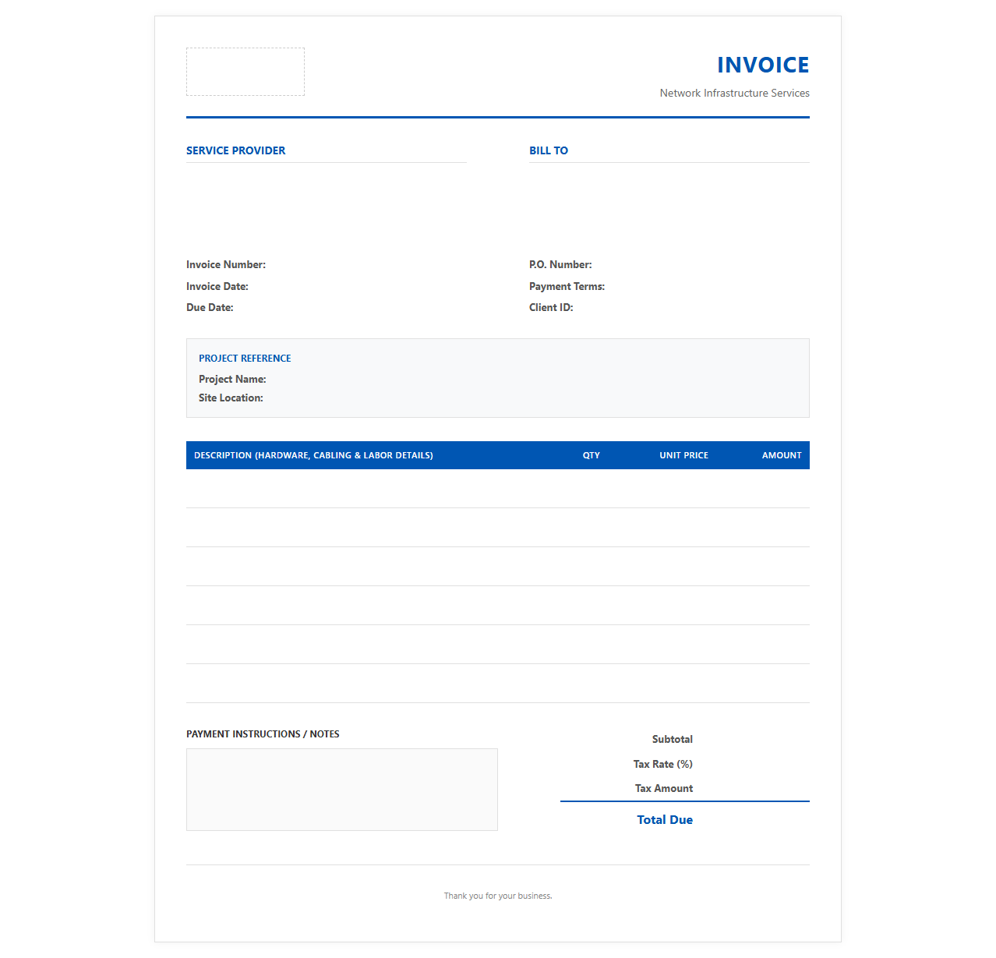This screenshot has width=996, height=958.
Task: Click the Invoice Date label
Action: [217, 286]
